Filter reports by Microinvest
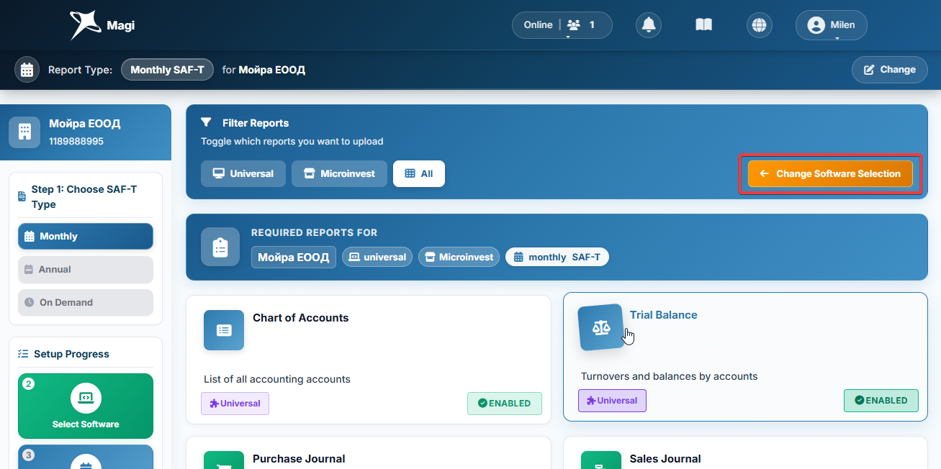Viewport: 941px width, 469px height. click(339, 173)
